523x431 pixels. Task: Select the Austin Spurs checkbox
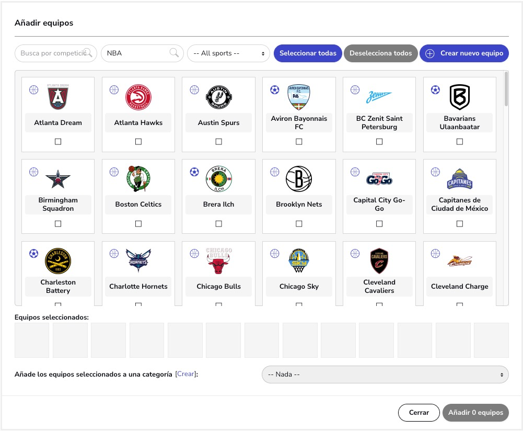pos(219,142)
